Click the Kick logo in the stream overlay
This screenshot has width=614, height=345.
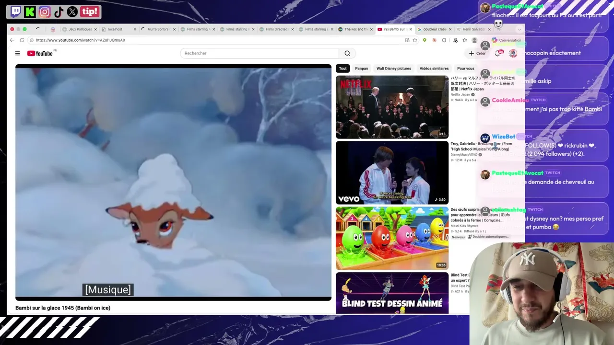(x=30, y=11)
